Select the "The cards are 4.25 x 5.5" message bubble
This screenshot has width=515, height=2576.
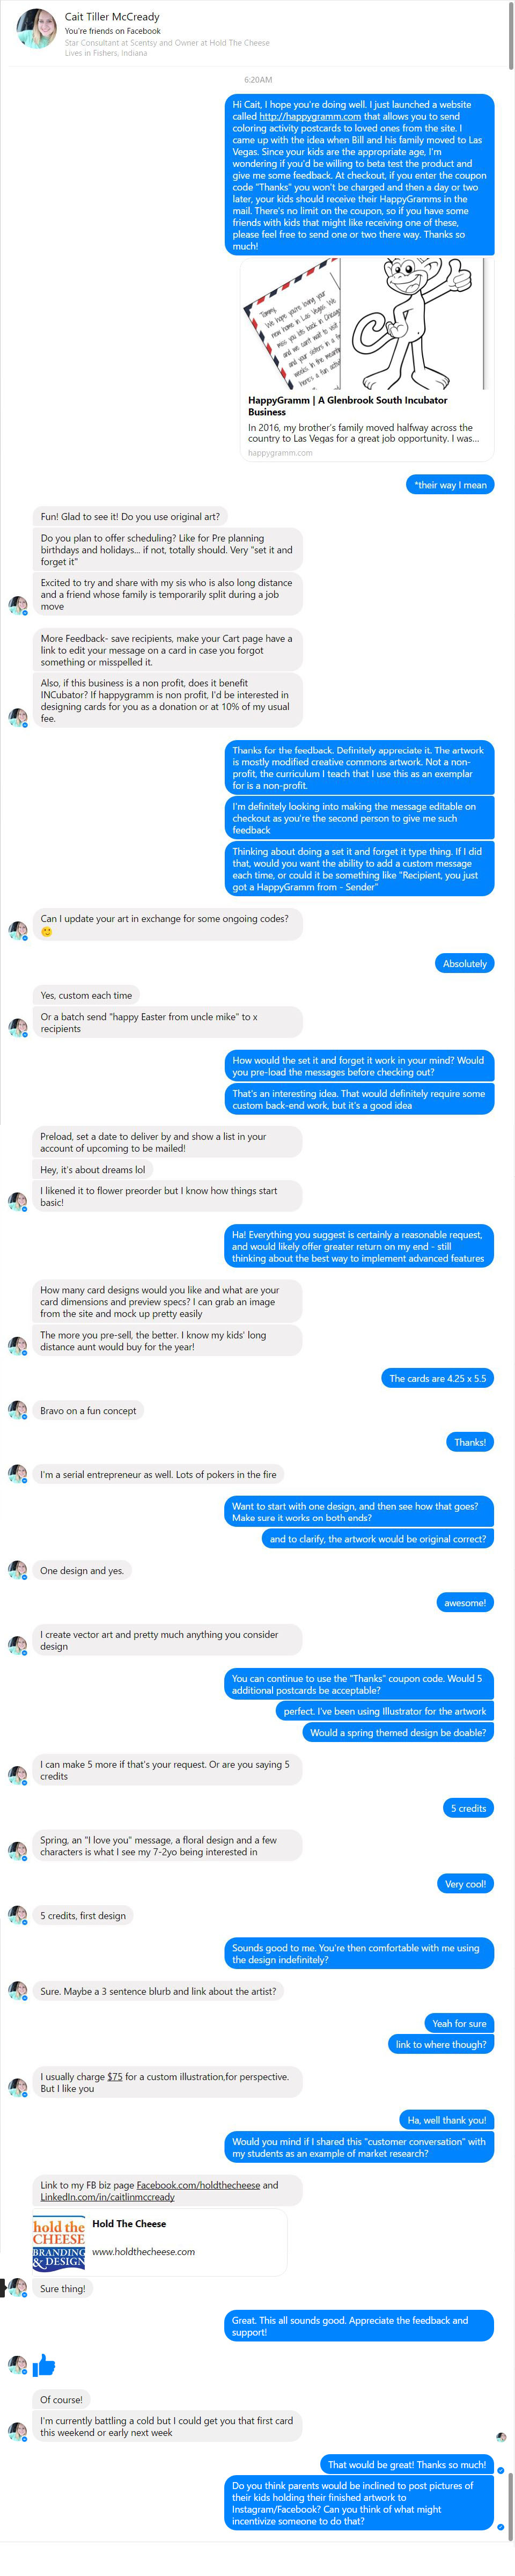pos(437,1378)
